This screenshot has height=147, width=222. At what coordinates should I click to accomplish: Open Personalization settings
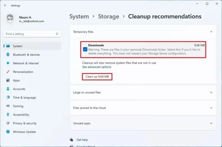point(32,72)
